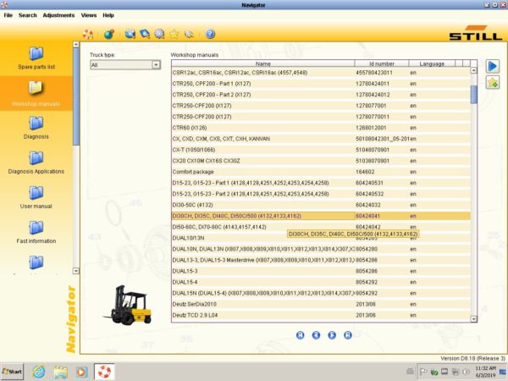This screenshot has width=508, height=381.
Task: Click the gear settings toolbar icon
Action: click(x=159, y=34)
